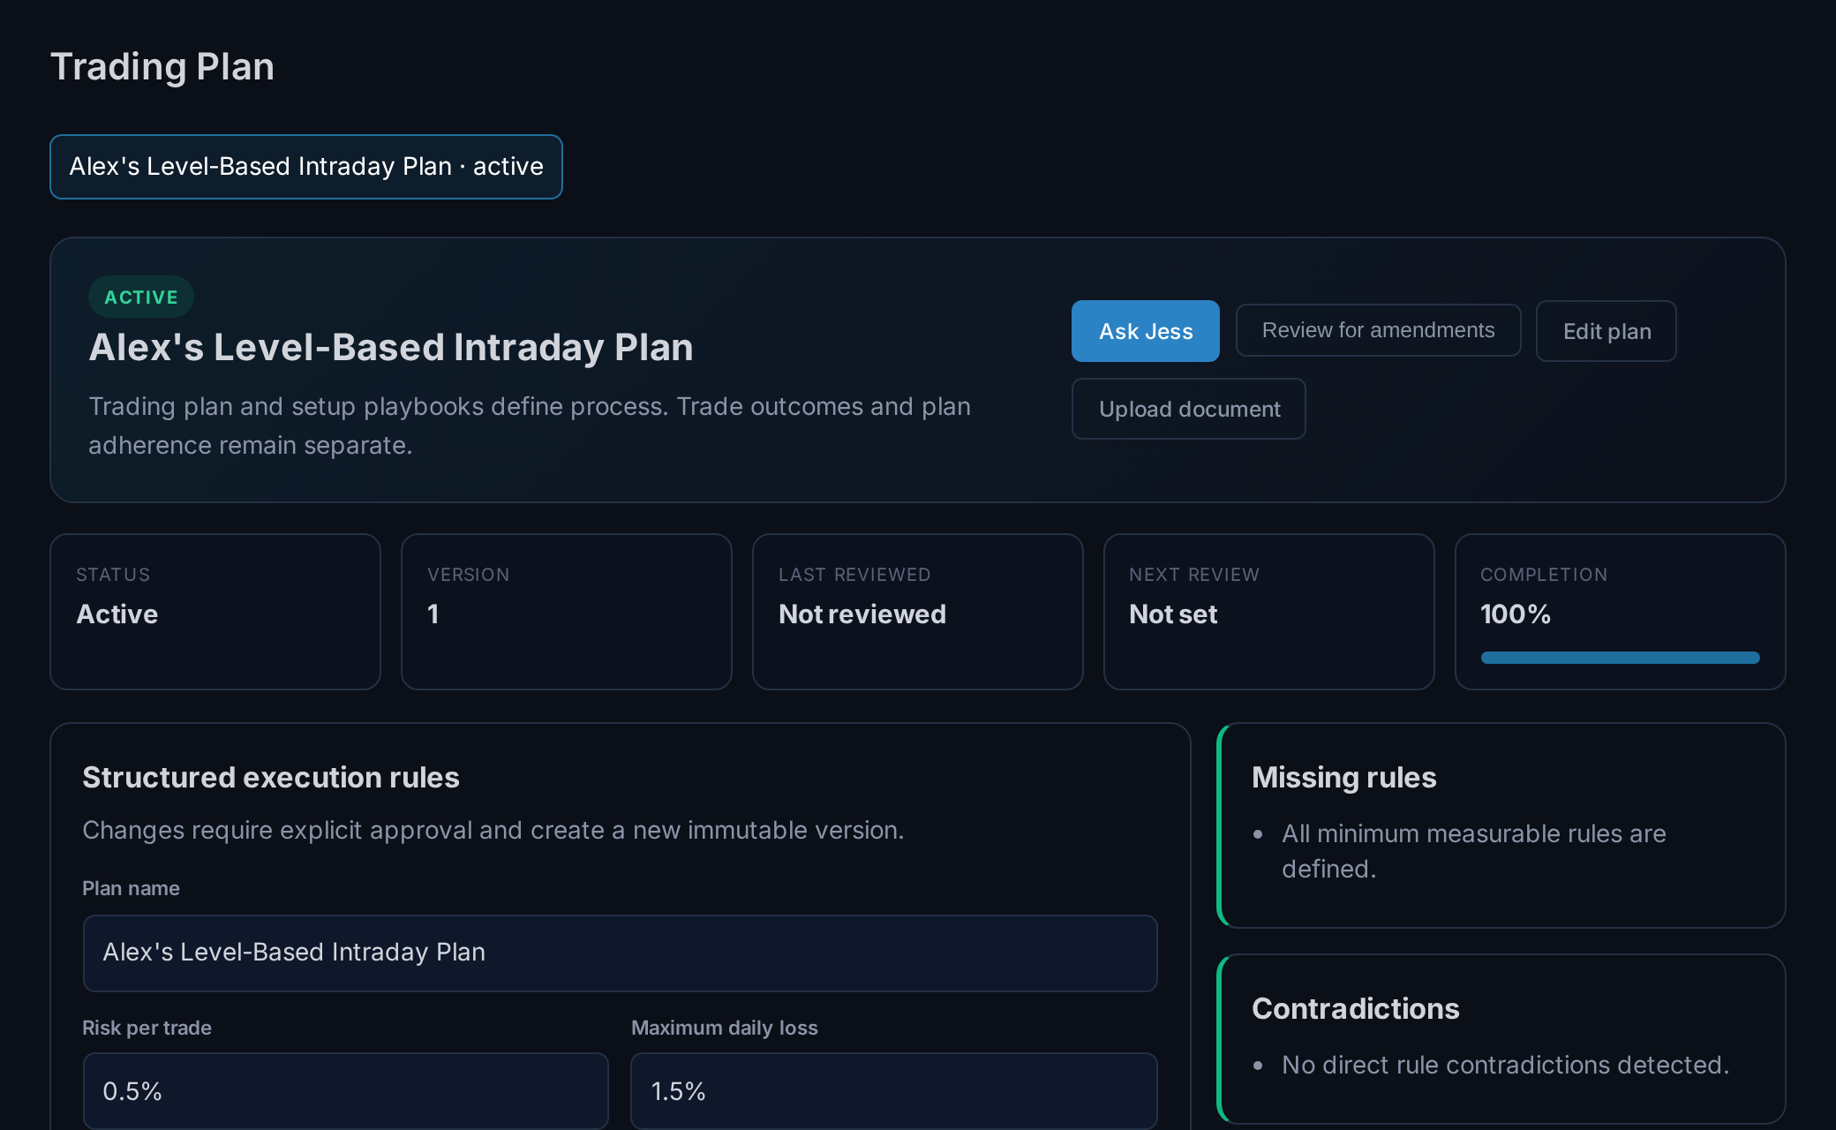The width and height of the screenshot is (1836, 1130).
Task: Click the Contradictions heading
Action: [1356, 1009]
